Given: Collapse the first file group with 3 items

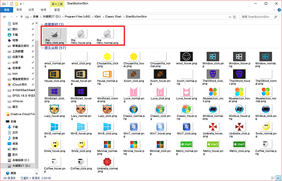Looking at the screenshot, I should (x=42, y=25).
